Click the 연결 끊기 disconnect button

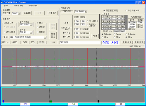(53, 13)
